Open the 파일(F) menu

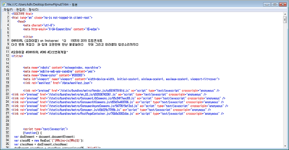coord(8,9)
